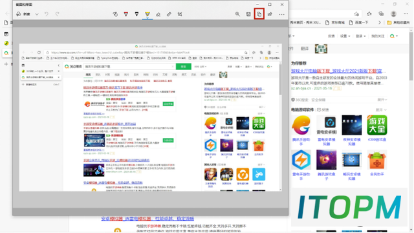Save the snip with the floppy icon
This screenshot has width=414, height=233.
coord(248,14)
